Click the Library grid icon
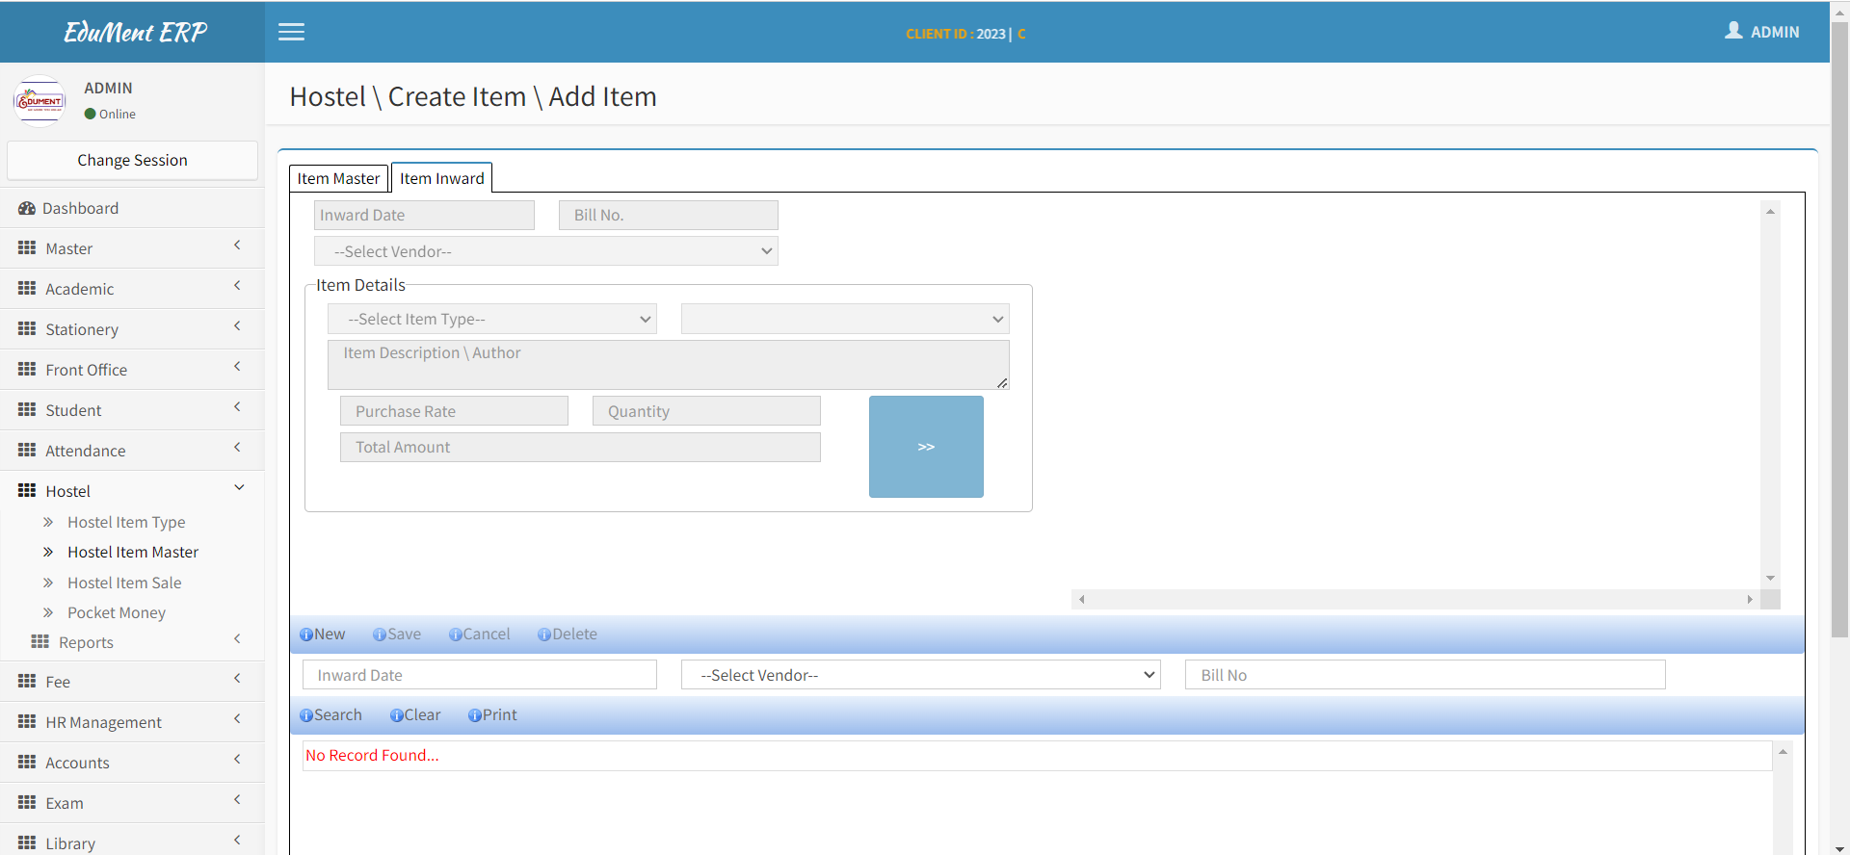1850x855 pixels. click(27, 842)
